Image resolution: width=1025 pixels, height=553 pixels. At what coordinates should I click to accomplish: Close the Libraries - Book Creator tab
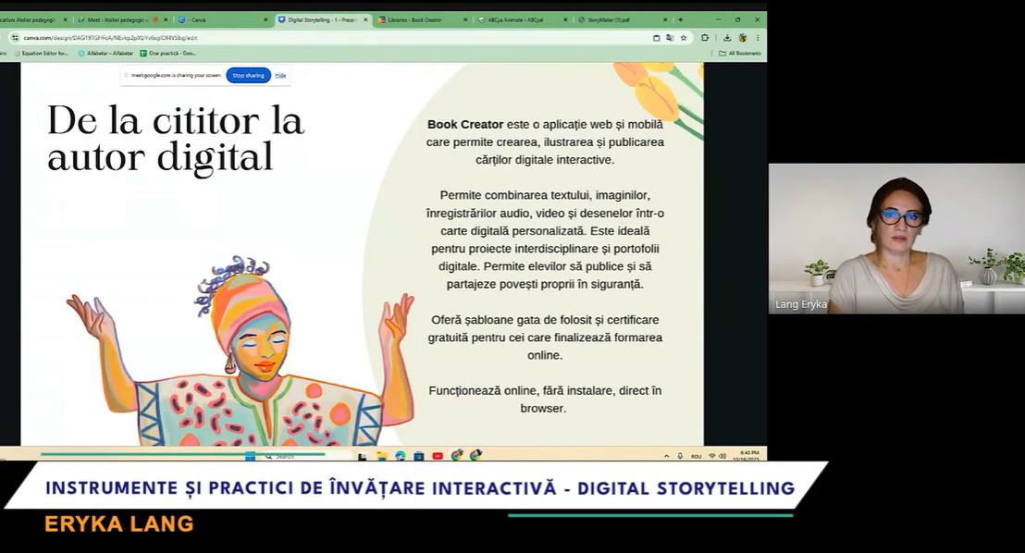point(465,19)
